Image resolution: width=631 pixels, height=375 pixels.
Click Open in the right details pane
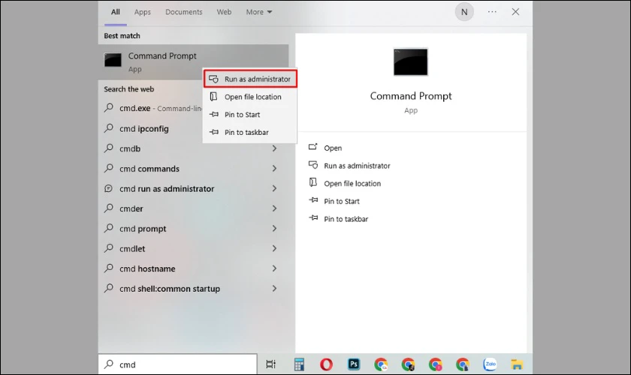pyautogui.click(x=333, y=148)
